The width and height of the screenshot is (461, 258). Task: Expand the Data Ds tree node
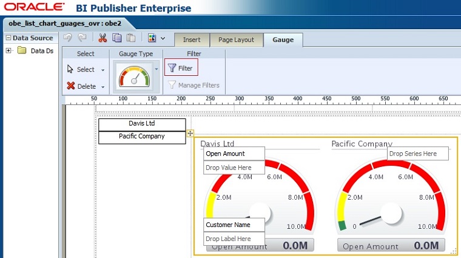[8, 50]
